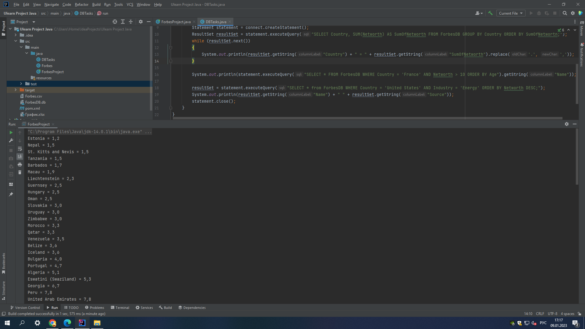Open the Run console print dialog
This screenshot has height=329, width=585.
tap(20, 165)
